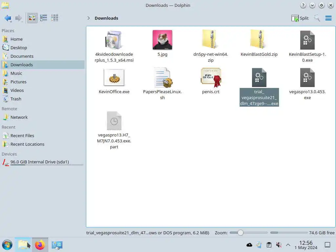Open the system monitor taskbar icon

57,245
